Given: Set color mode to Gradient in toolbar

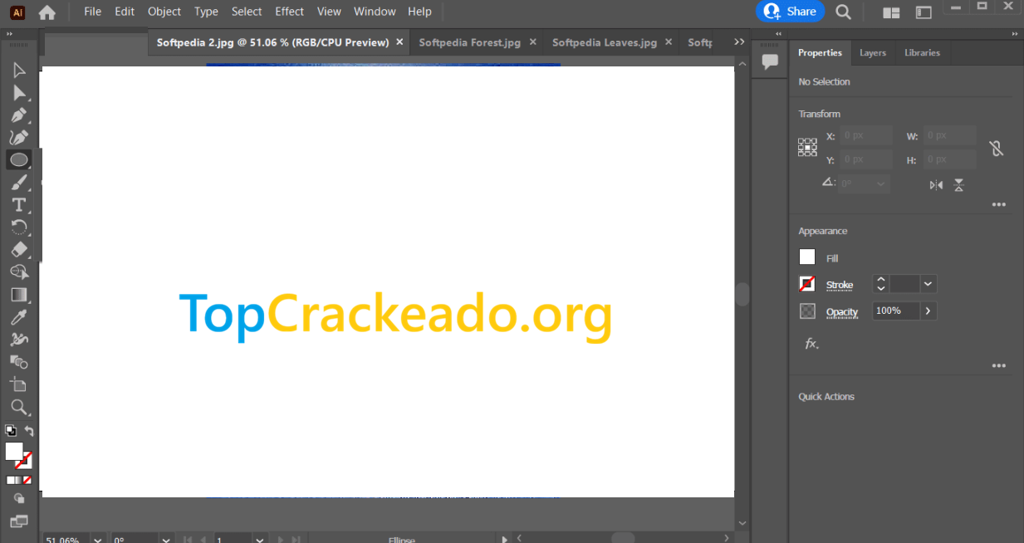Looking at the screenshot, I should (18, 480).
